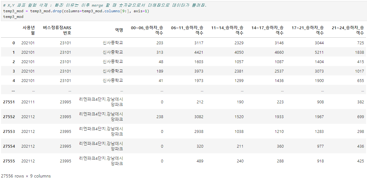Click the 사용년월 column header

(x=29, y=30)
